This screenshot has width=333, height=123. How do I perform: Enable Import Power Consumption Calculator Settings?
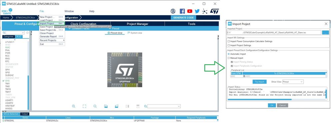tap(229, 41)
